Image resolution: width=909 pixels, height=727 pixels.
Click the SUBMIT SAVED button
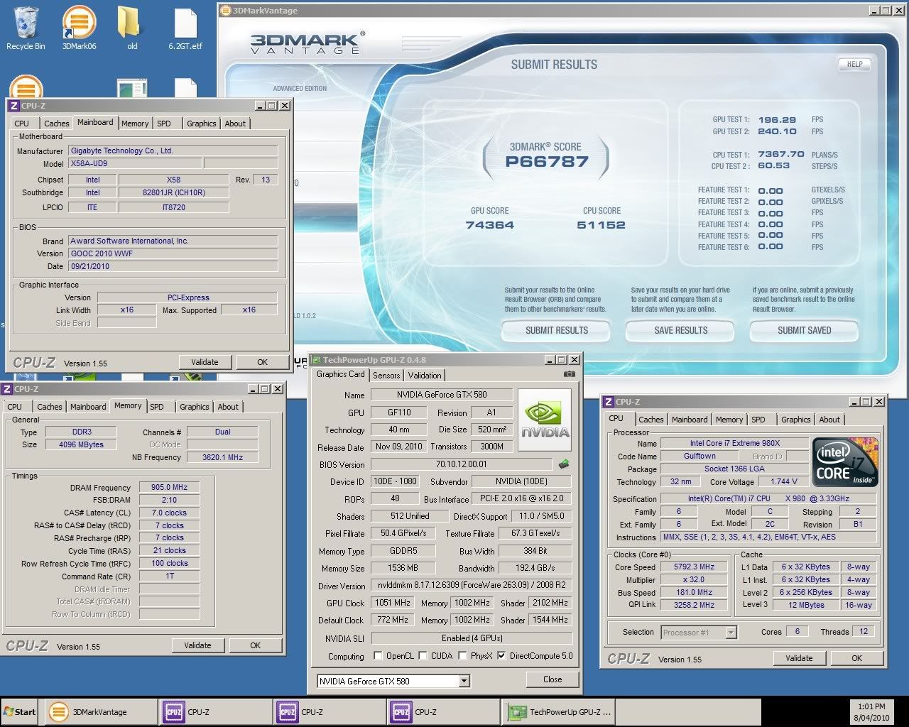click(x=804, y=330)
